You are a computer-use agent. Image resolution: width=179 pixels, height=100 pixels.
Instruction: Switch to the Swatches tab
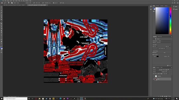click(x=157, y=6)
